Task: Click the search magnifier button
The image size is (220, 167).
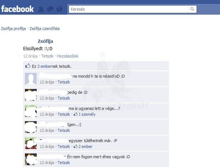Action: [x=192, y=9]
